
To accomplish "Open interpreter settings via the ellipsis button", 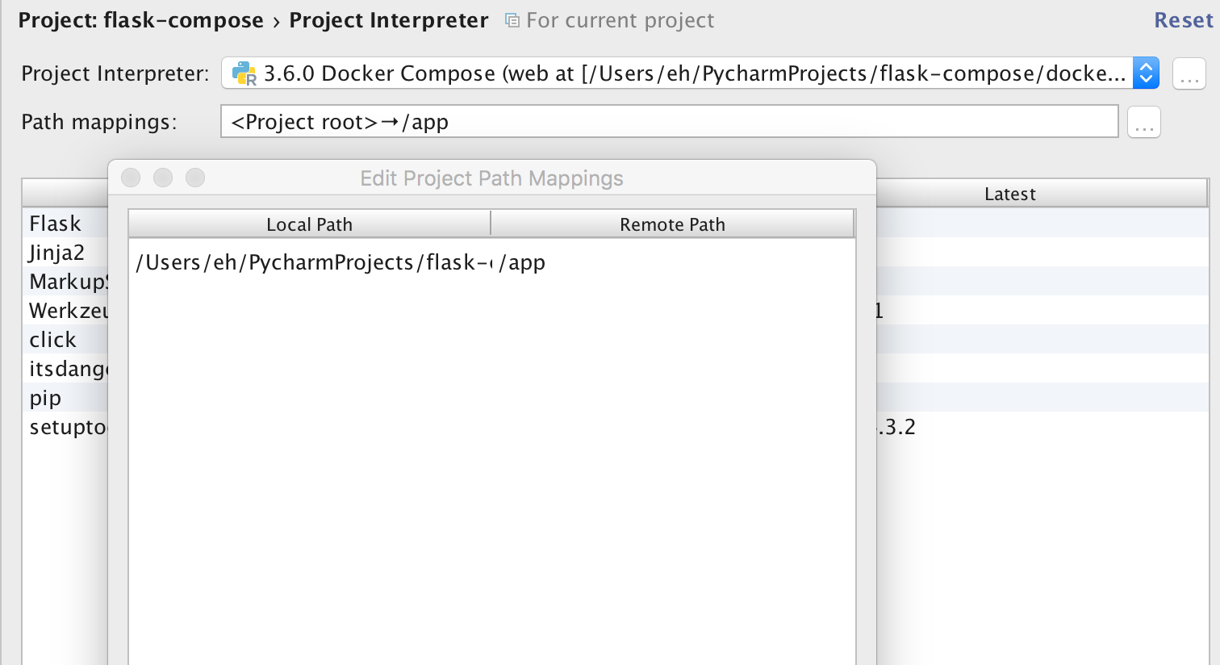I will [x=1189, y=73].
